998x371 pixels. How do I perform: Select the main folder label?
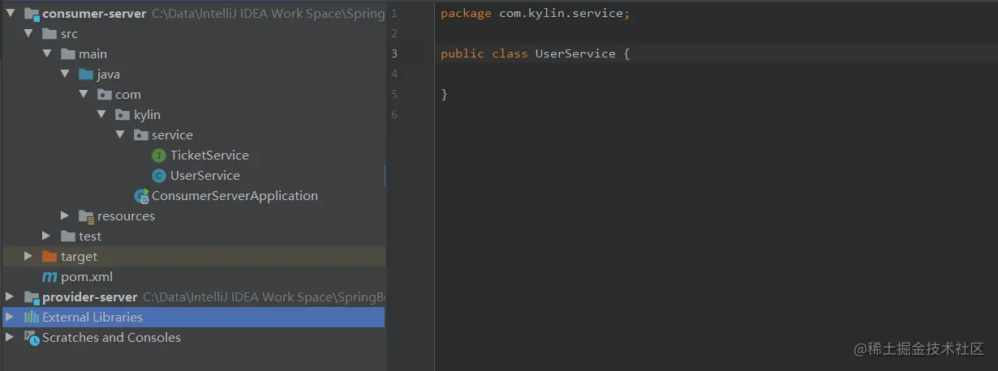click(x=92, y=54)
